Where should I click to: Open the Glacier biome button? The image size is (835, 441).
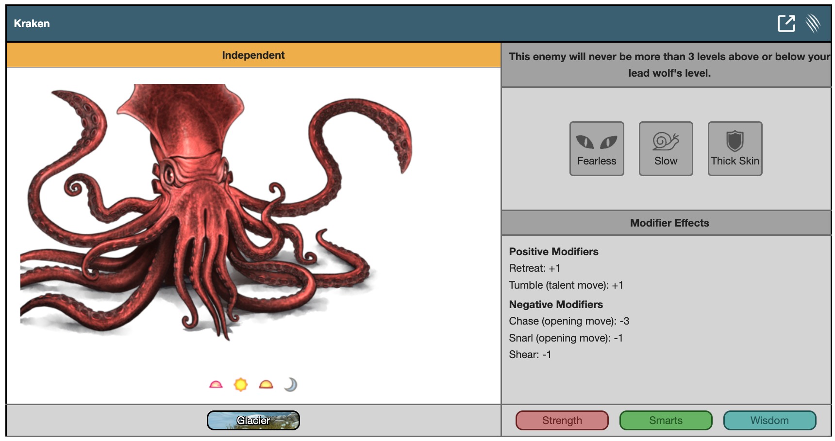pos(253,420)
